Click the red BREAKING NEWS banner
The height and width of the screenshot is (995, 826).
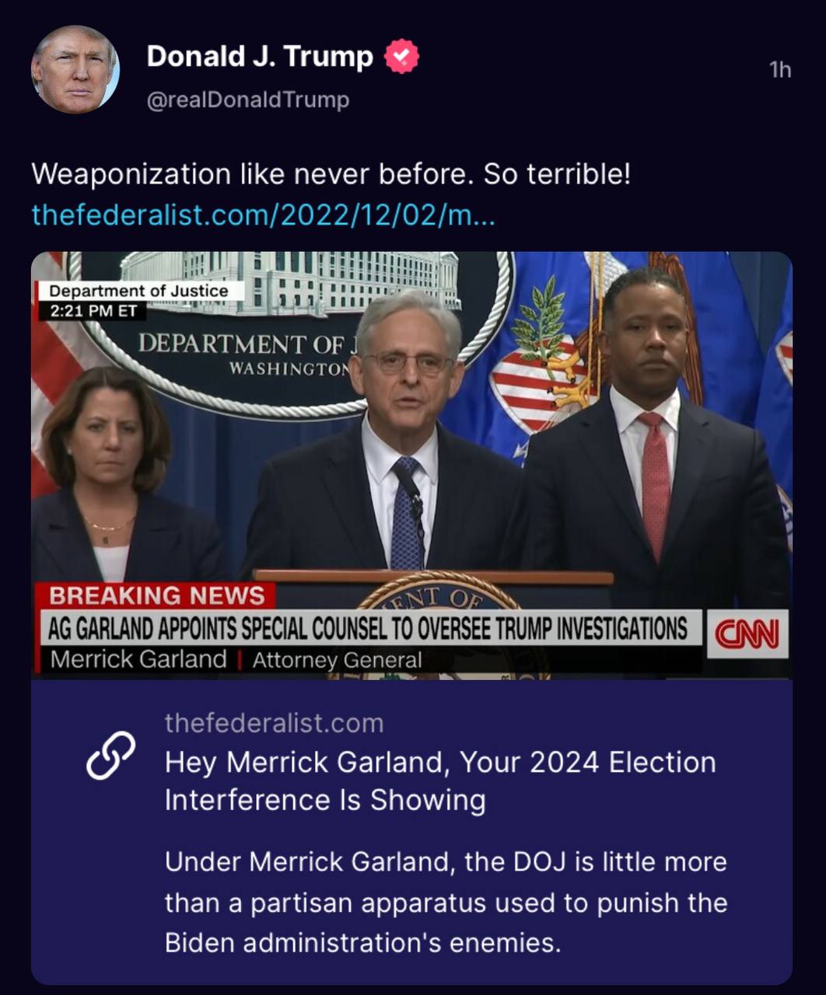(156, 595)
